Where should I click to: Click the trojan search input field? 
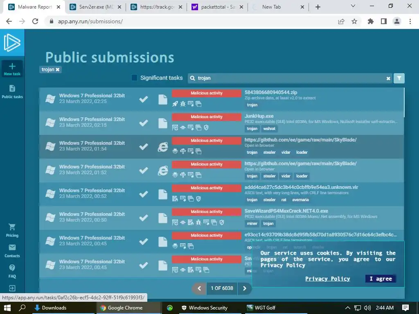290,78
